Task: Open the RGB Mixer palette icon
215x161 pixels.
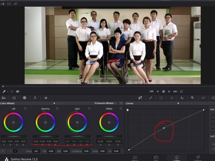Action: tap(35, 98)
